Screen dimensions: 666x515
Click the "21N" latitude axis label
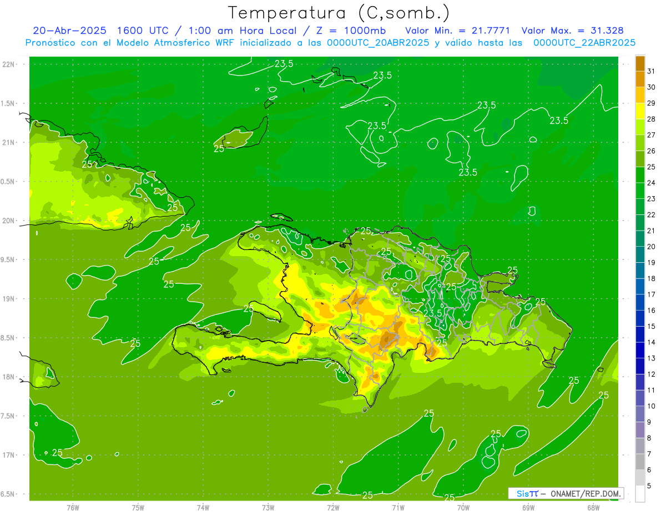pos(8,142)
